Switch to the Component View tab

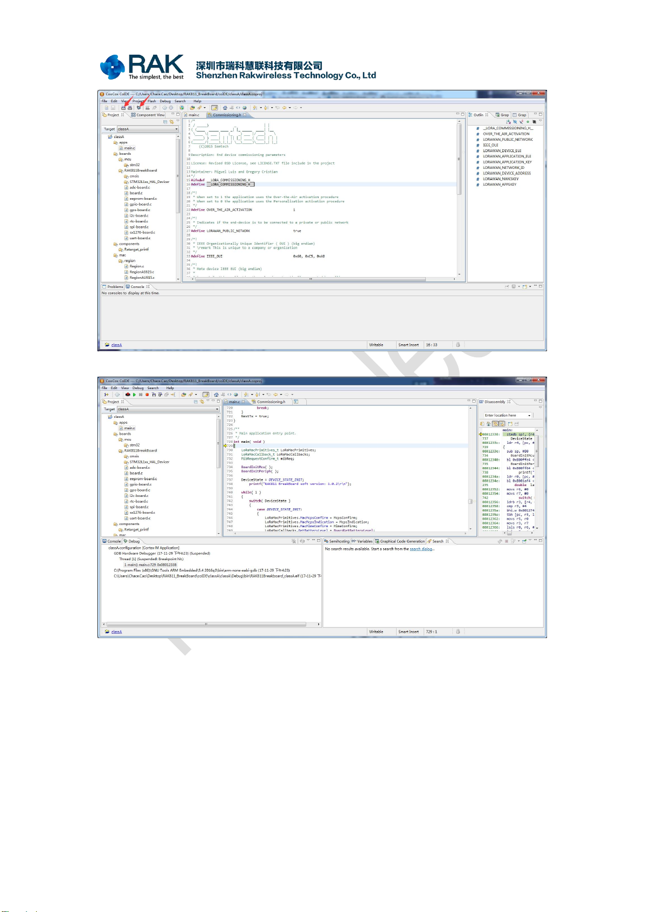point(148,115)
